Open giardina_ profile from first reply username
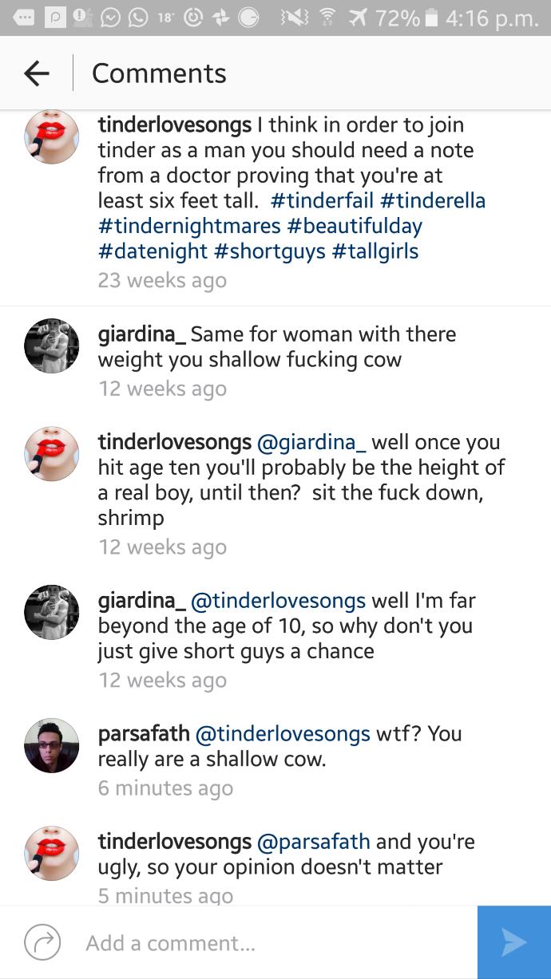The height and width of the screenshot is (979, 551). point(141,334)
